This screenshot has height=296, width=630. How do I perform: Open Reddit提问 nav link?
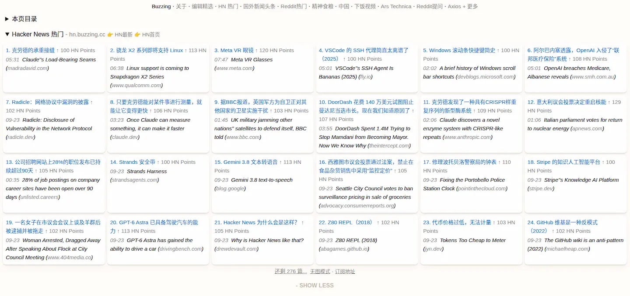click(x=430, y=7)
